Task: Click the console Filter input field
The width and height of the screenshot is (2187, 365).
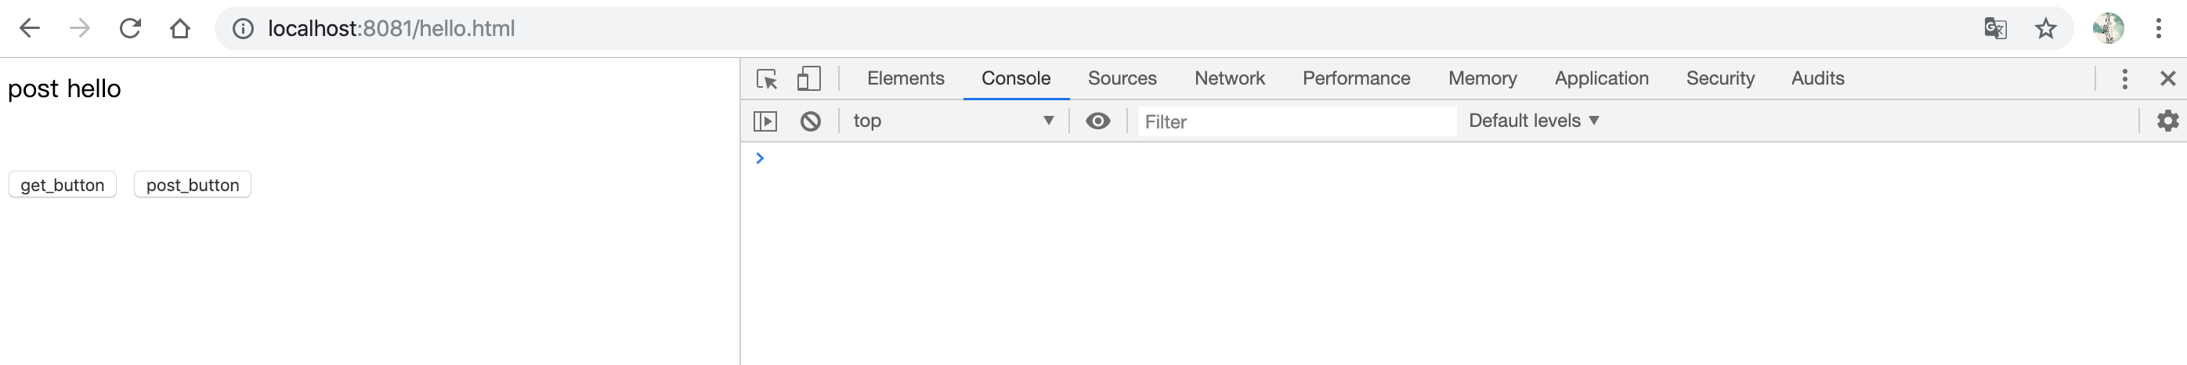Action: (1296, 121)
